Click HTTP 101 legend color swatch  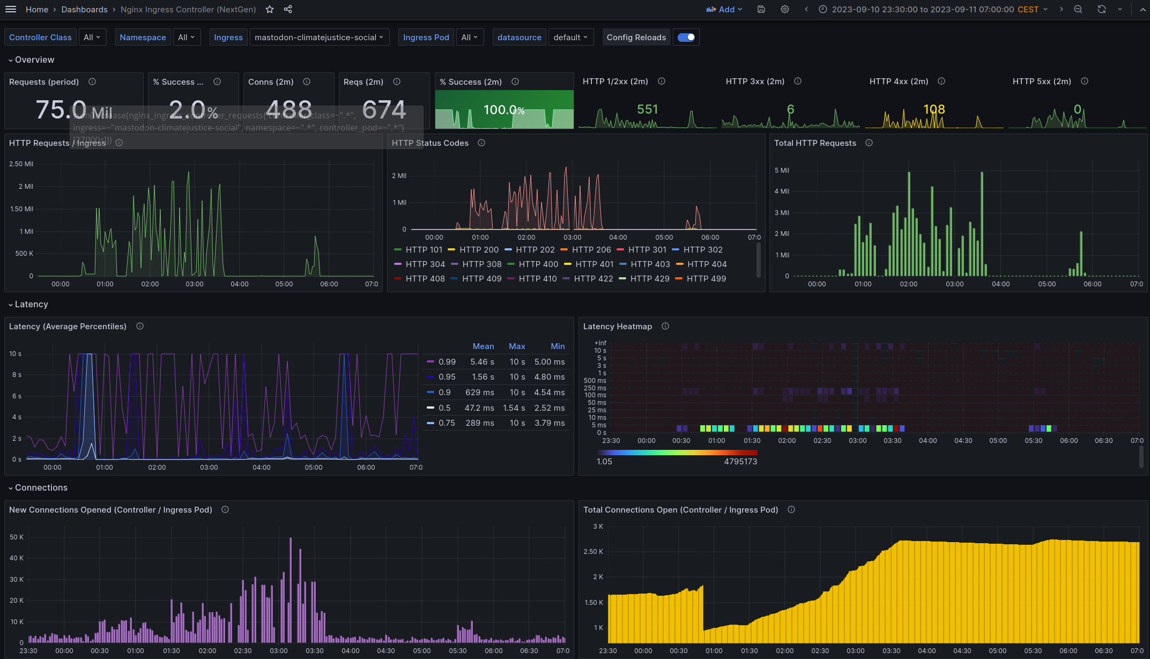pos(397,250)
